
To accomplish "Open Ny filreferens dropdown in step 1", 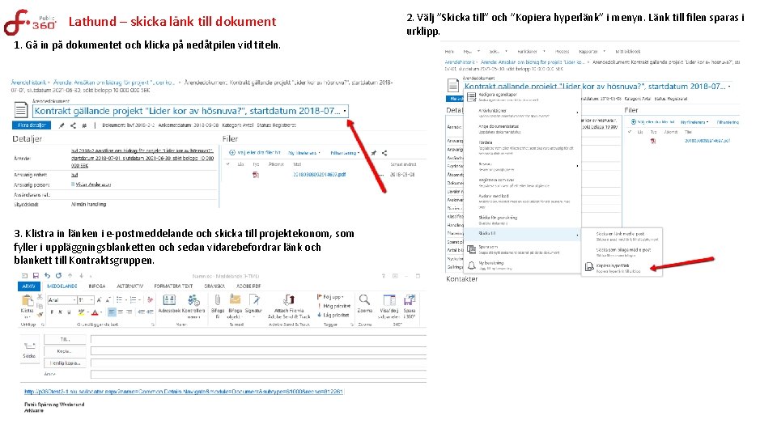I will pos(304,153).
